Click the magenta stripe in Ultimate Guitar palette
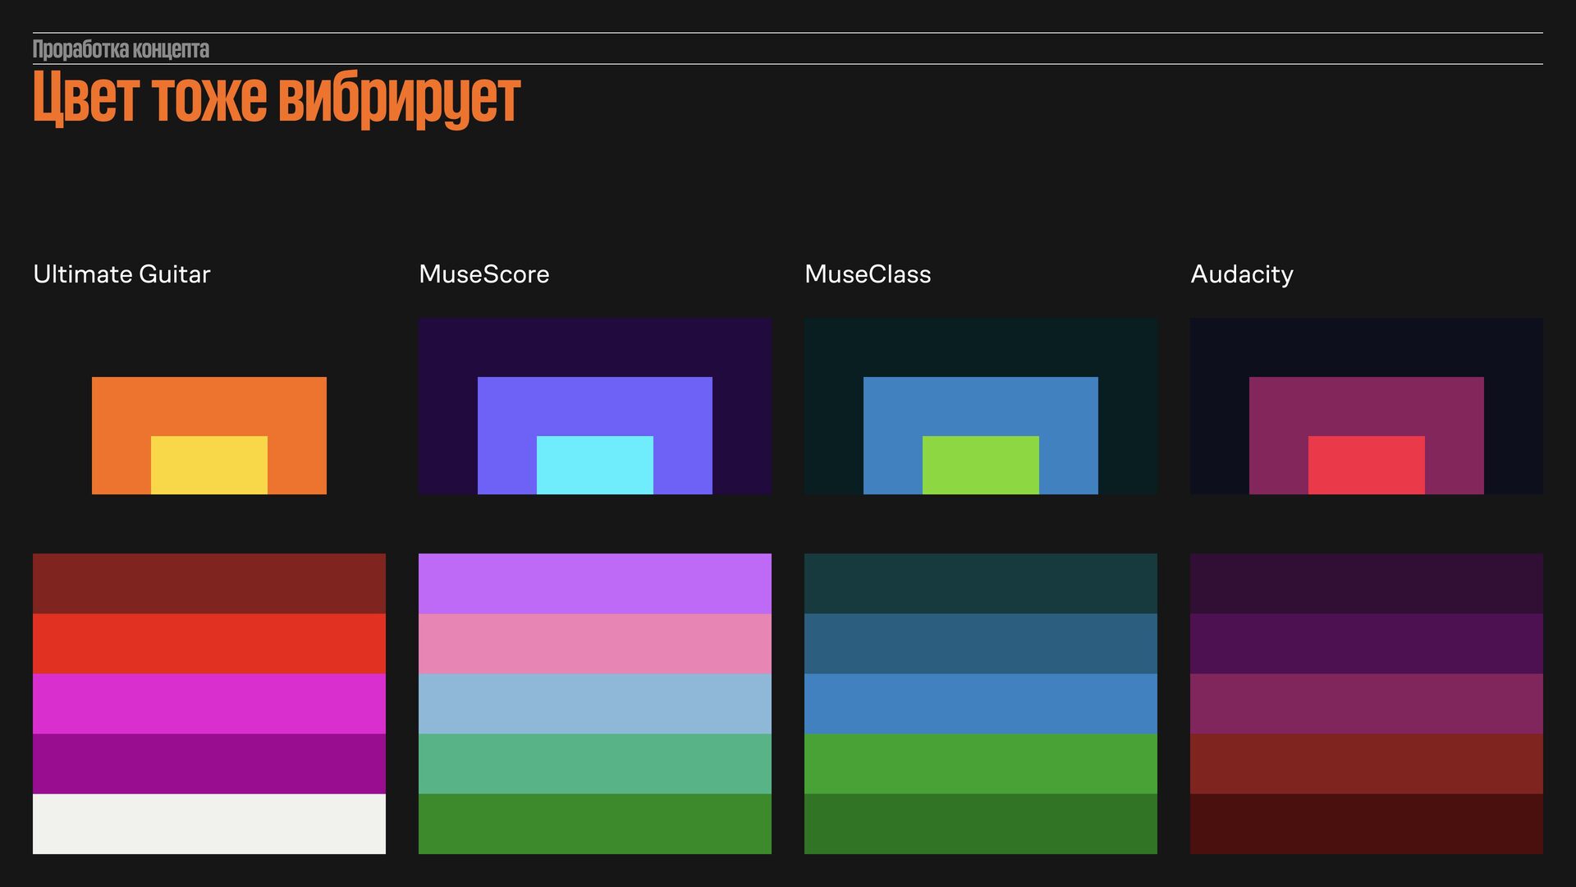Image resolution: width=1576 pixels, height=887 pixels. point(208,703)
